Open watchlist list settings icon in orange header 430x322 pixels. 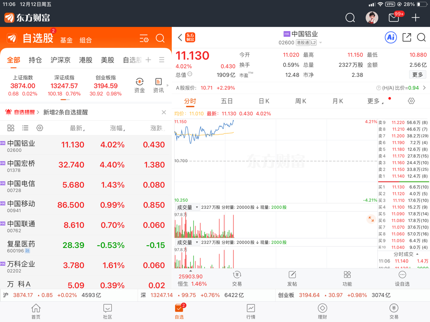point(144,38)
